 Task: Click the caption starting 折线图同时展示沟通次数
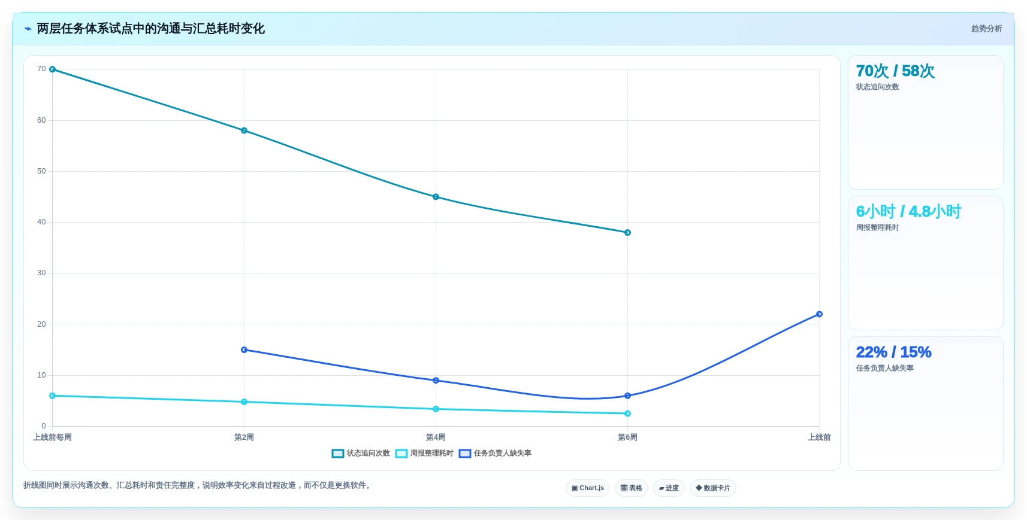point(198,485)
